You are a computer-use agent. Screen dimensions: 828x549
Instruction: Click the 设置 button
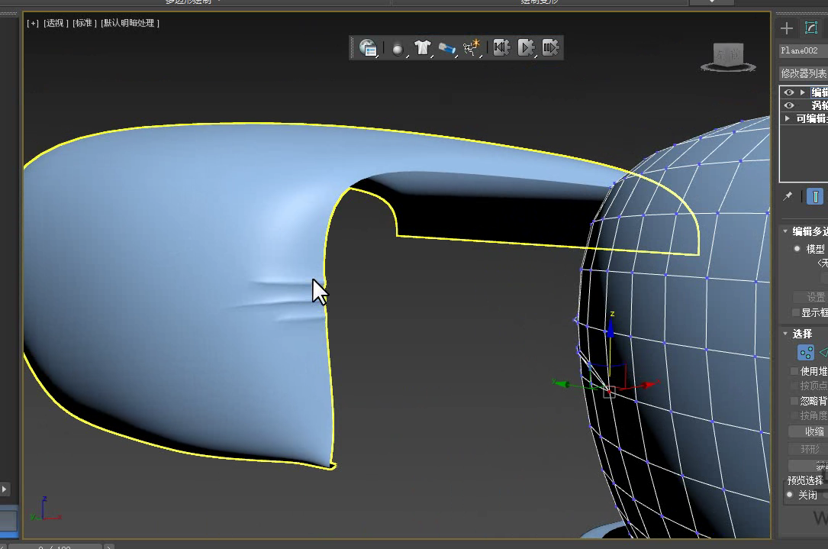tap(810, 297)
